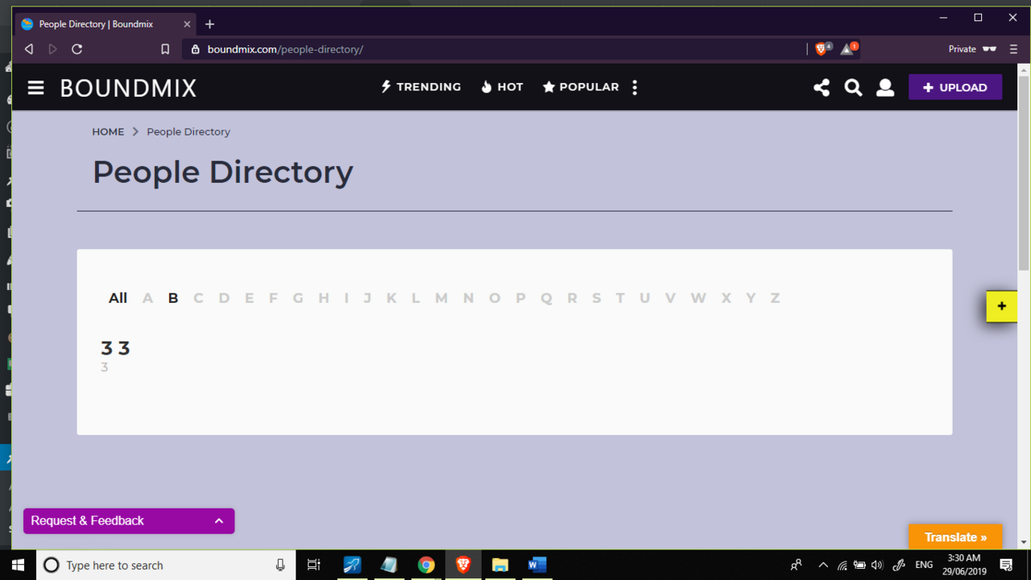
Task: Click the ENG language indicator
Action: click(x=924, y=565)
